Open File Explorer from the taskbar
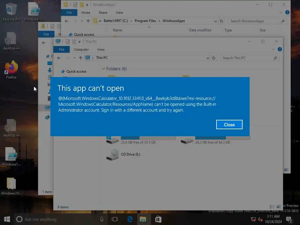300x225 pixels. point(143,219)
